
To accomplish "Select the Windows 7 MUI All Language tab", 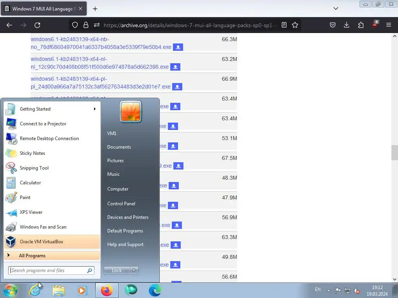I will click(44, 9).
